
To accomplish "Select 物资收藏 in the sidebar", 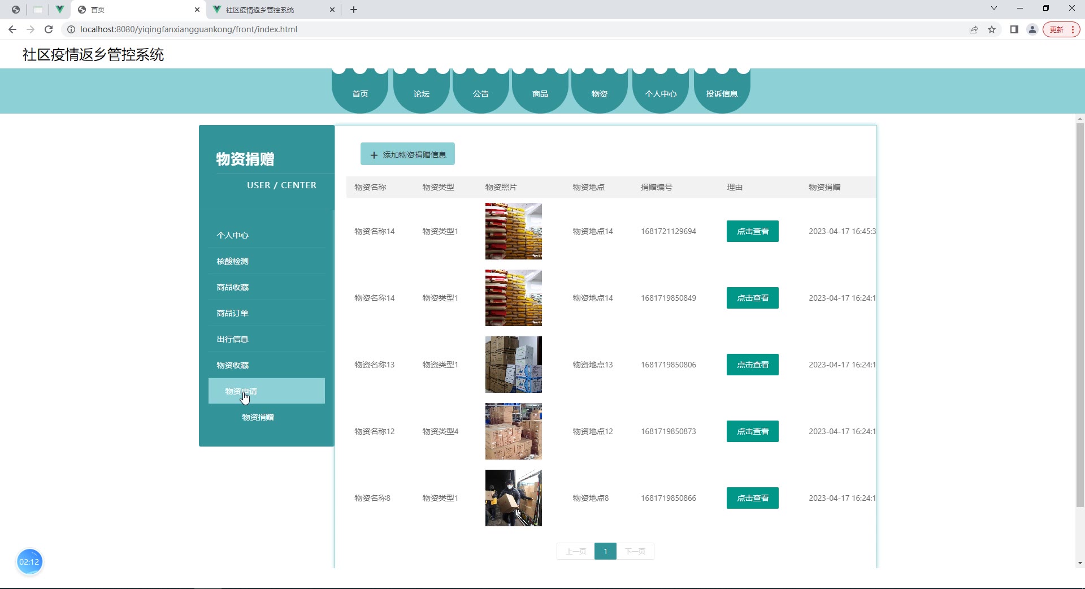I will (267, 365).
